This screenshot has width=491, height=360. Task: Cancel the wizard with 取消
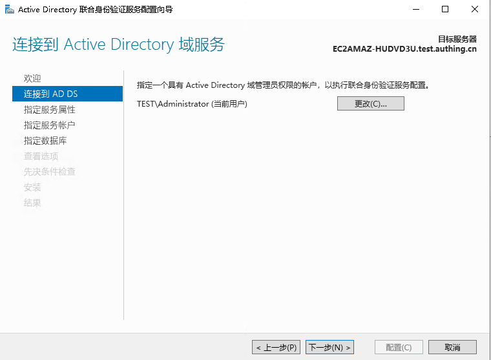click(x=452, y=347)
